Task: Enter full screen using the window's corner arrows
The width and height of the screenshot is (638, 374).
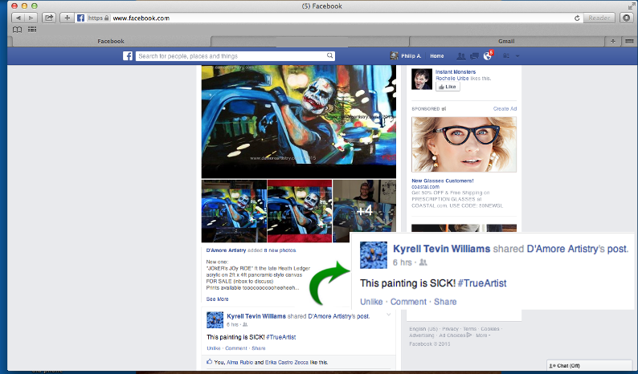Action: click(x=631, y=6)
